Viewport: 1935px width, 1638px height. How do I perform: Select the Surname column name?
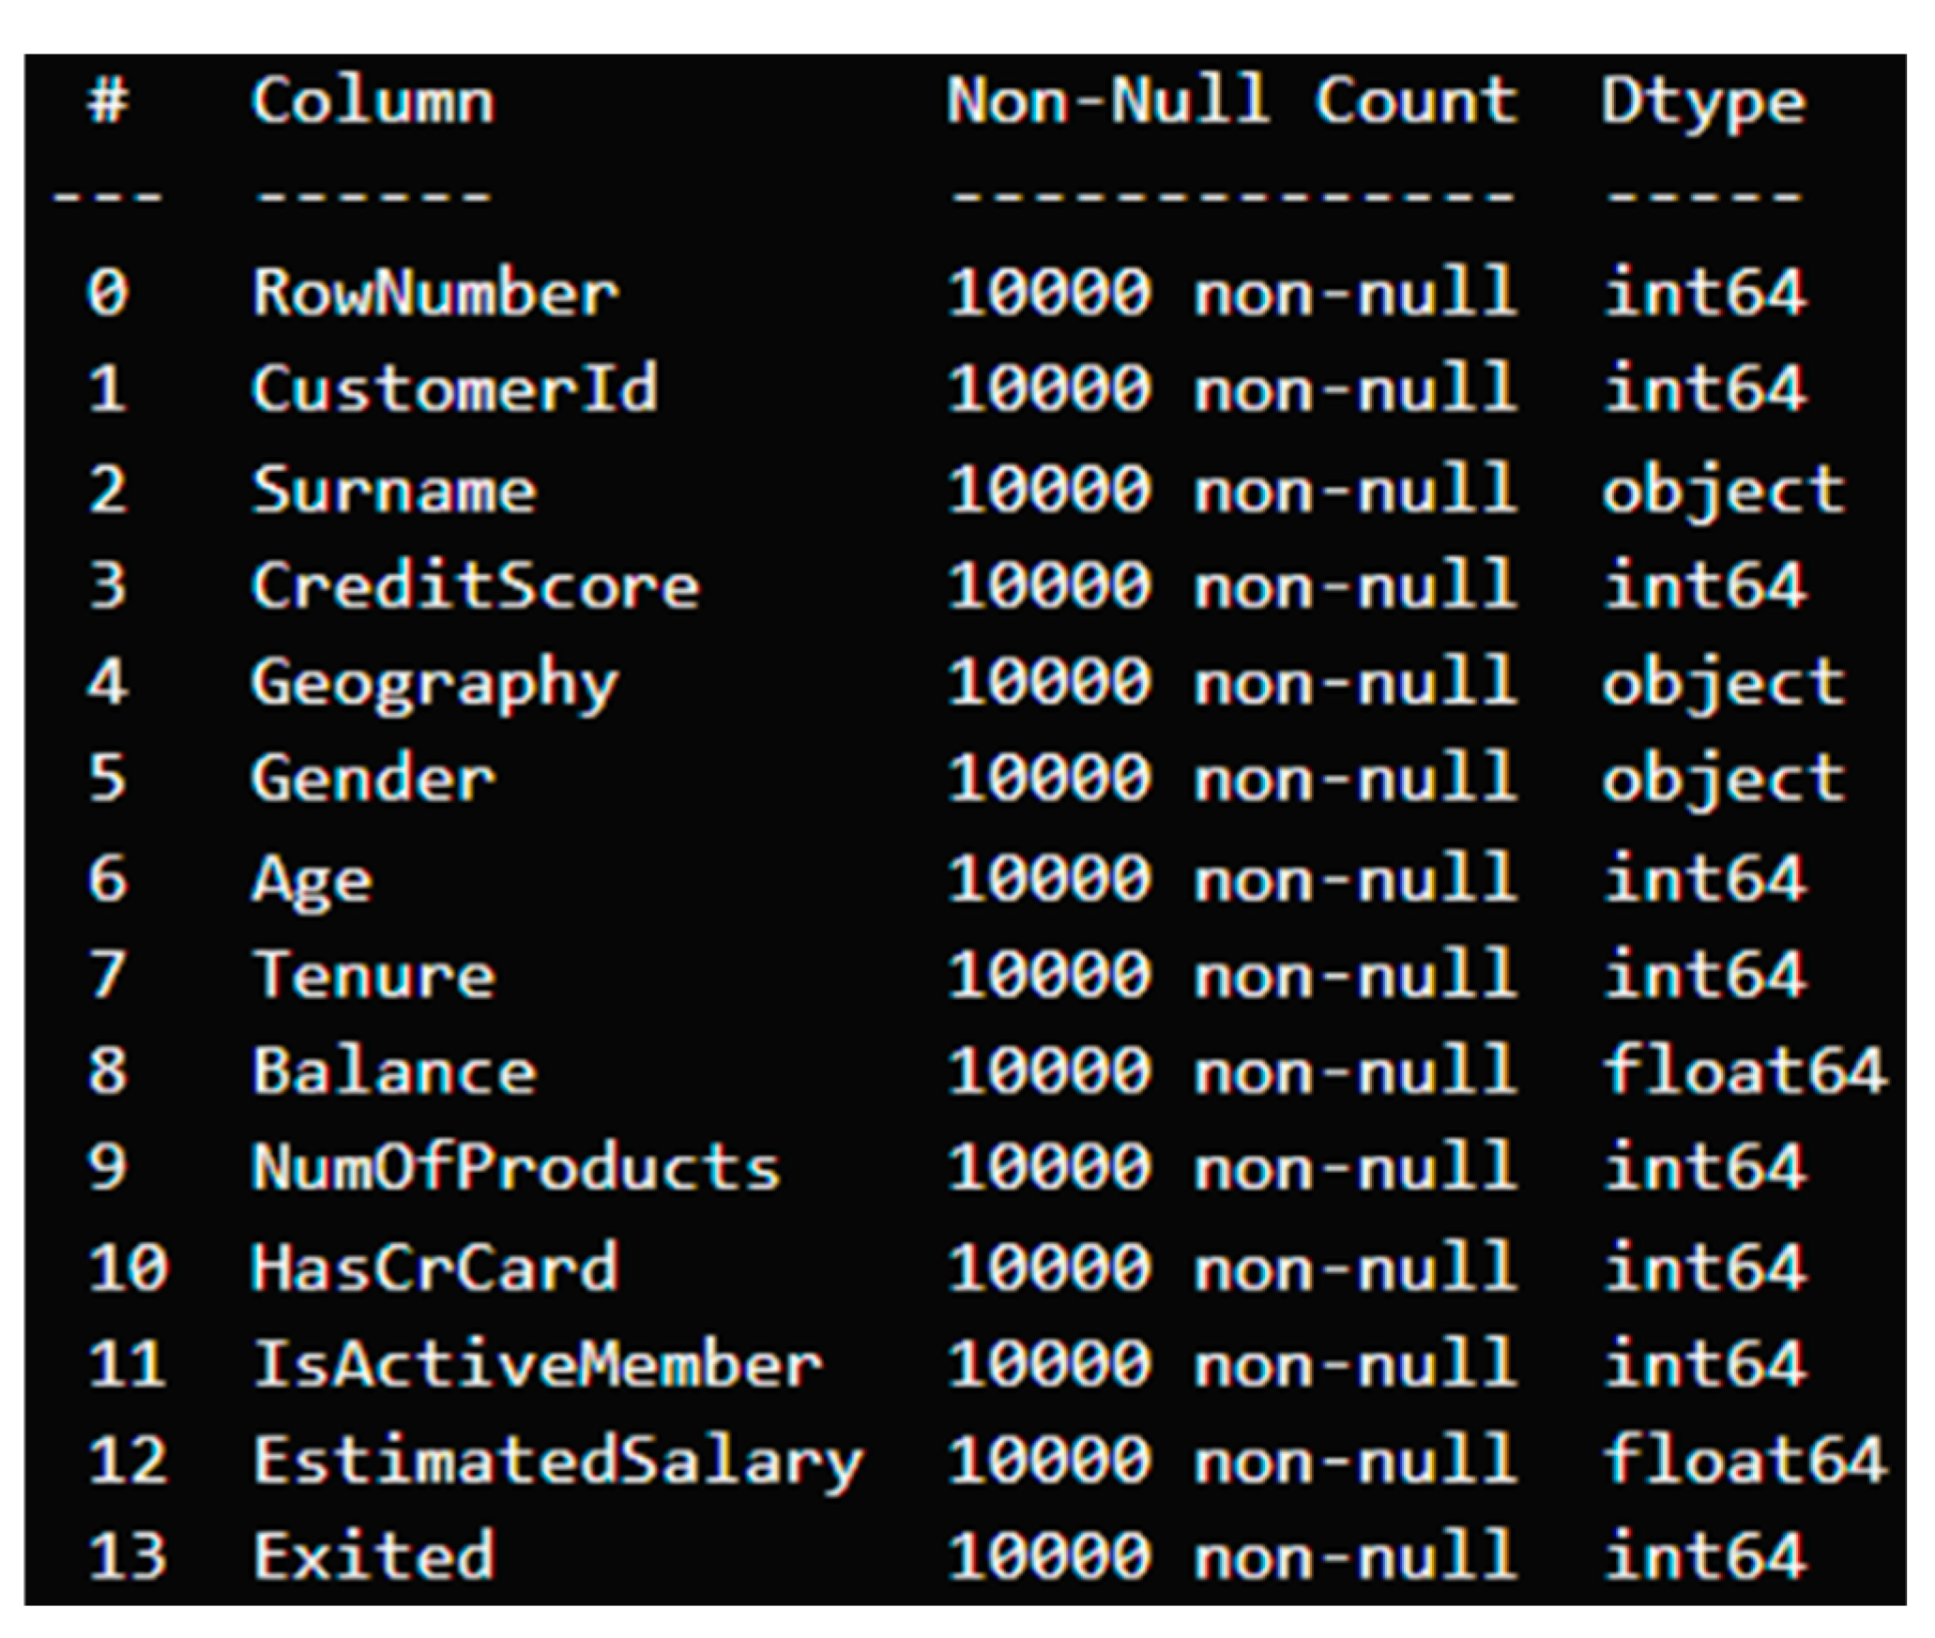[394, 490]
